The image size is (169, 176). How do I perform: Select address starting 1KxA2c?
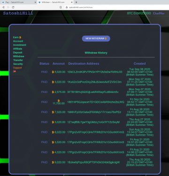click(94, 82)
